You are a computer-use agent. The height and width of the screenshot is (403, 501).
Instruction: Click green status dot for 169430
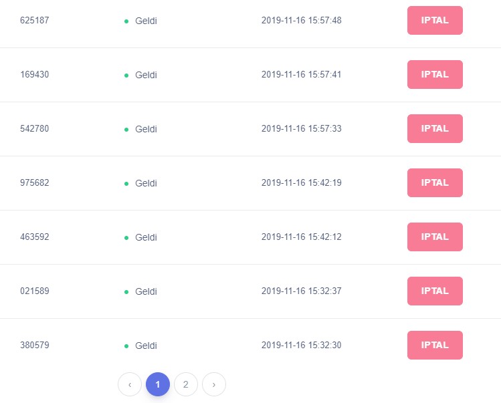pyautogui.click(x=126, y=76)
